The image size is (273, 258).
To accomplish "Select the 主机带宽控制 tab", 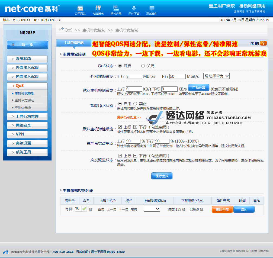I will 74,43.
